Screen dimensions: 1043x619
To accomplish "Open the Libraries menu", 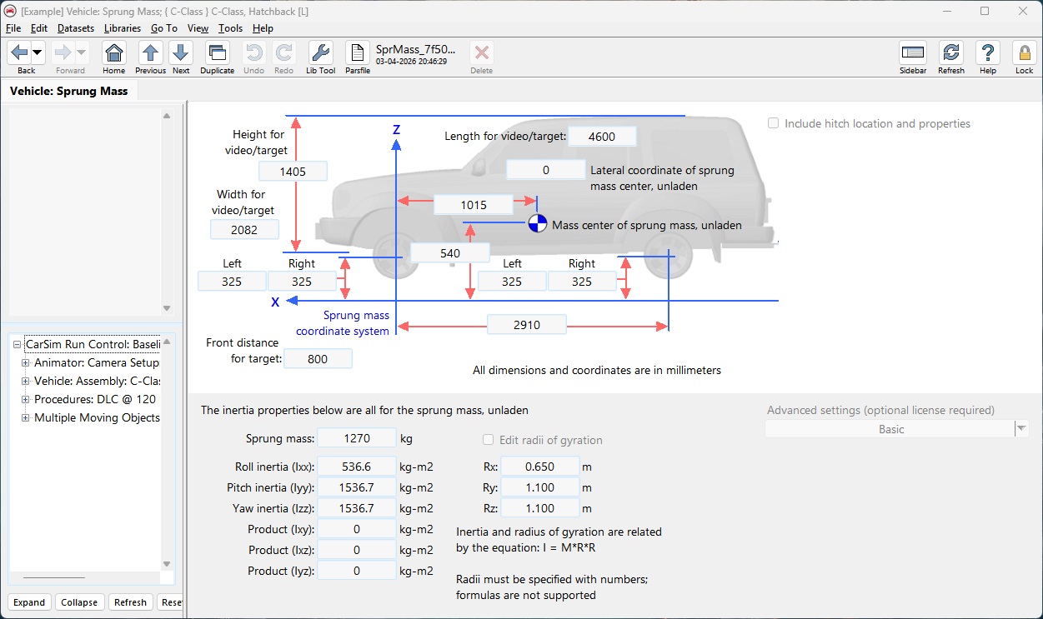I will [x=123, y=28].
